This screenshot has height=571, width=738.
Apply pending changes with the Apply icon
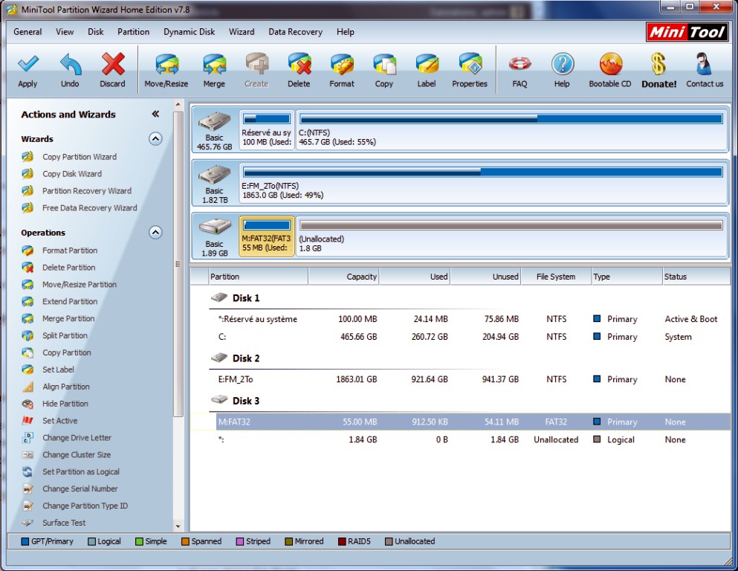(27, 71)
